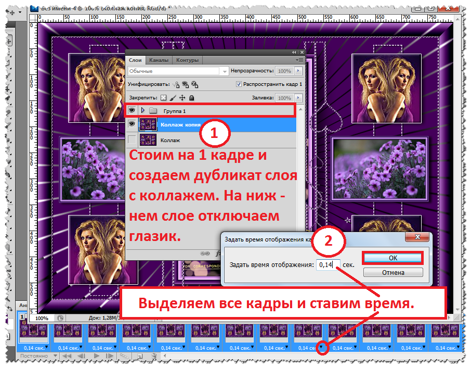The image size is (471, 368).
Task: Select Коллаж копия layer thumbnail
Action: [148, 124]
